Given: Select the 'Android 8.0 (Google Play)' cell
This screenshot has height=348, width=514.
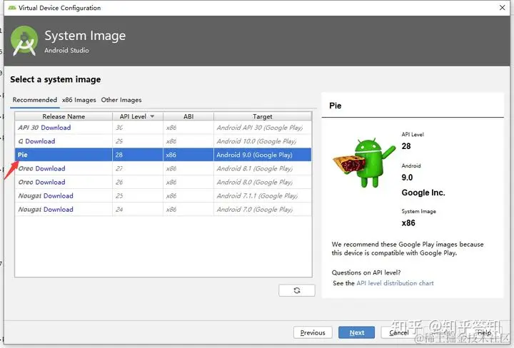Looking at the screenshot, I should 263,183.
